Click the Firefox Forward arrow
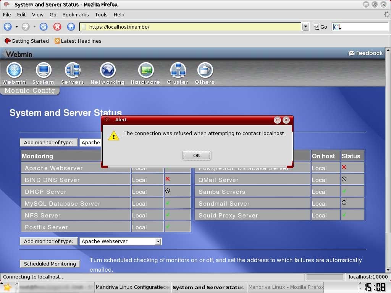391x293 pixels. 26,27
